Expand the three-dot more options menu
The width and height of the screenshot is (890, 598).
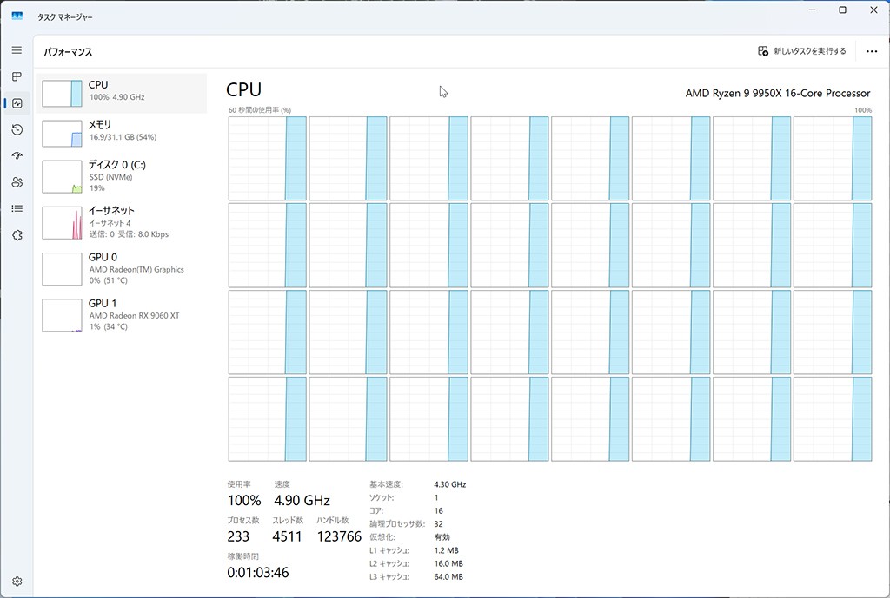[x=872, y=51]
